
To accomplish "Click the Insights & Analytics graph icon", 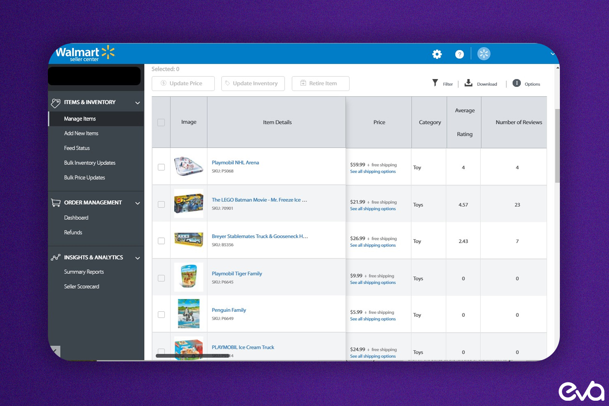I will pyautogui.click(x=56, y=257).
